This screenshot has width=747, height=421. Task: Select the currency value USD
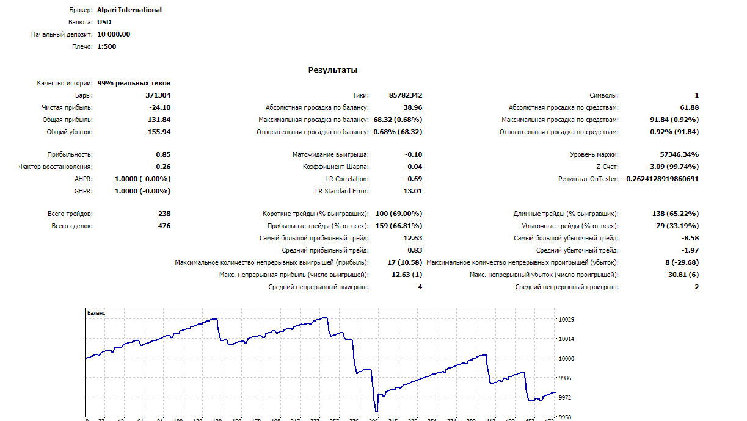pos(104,22)
